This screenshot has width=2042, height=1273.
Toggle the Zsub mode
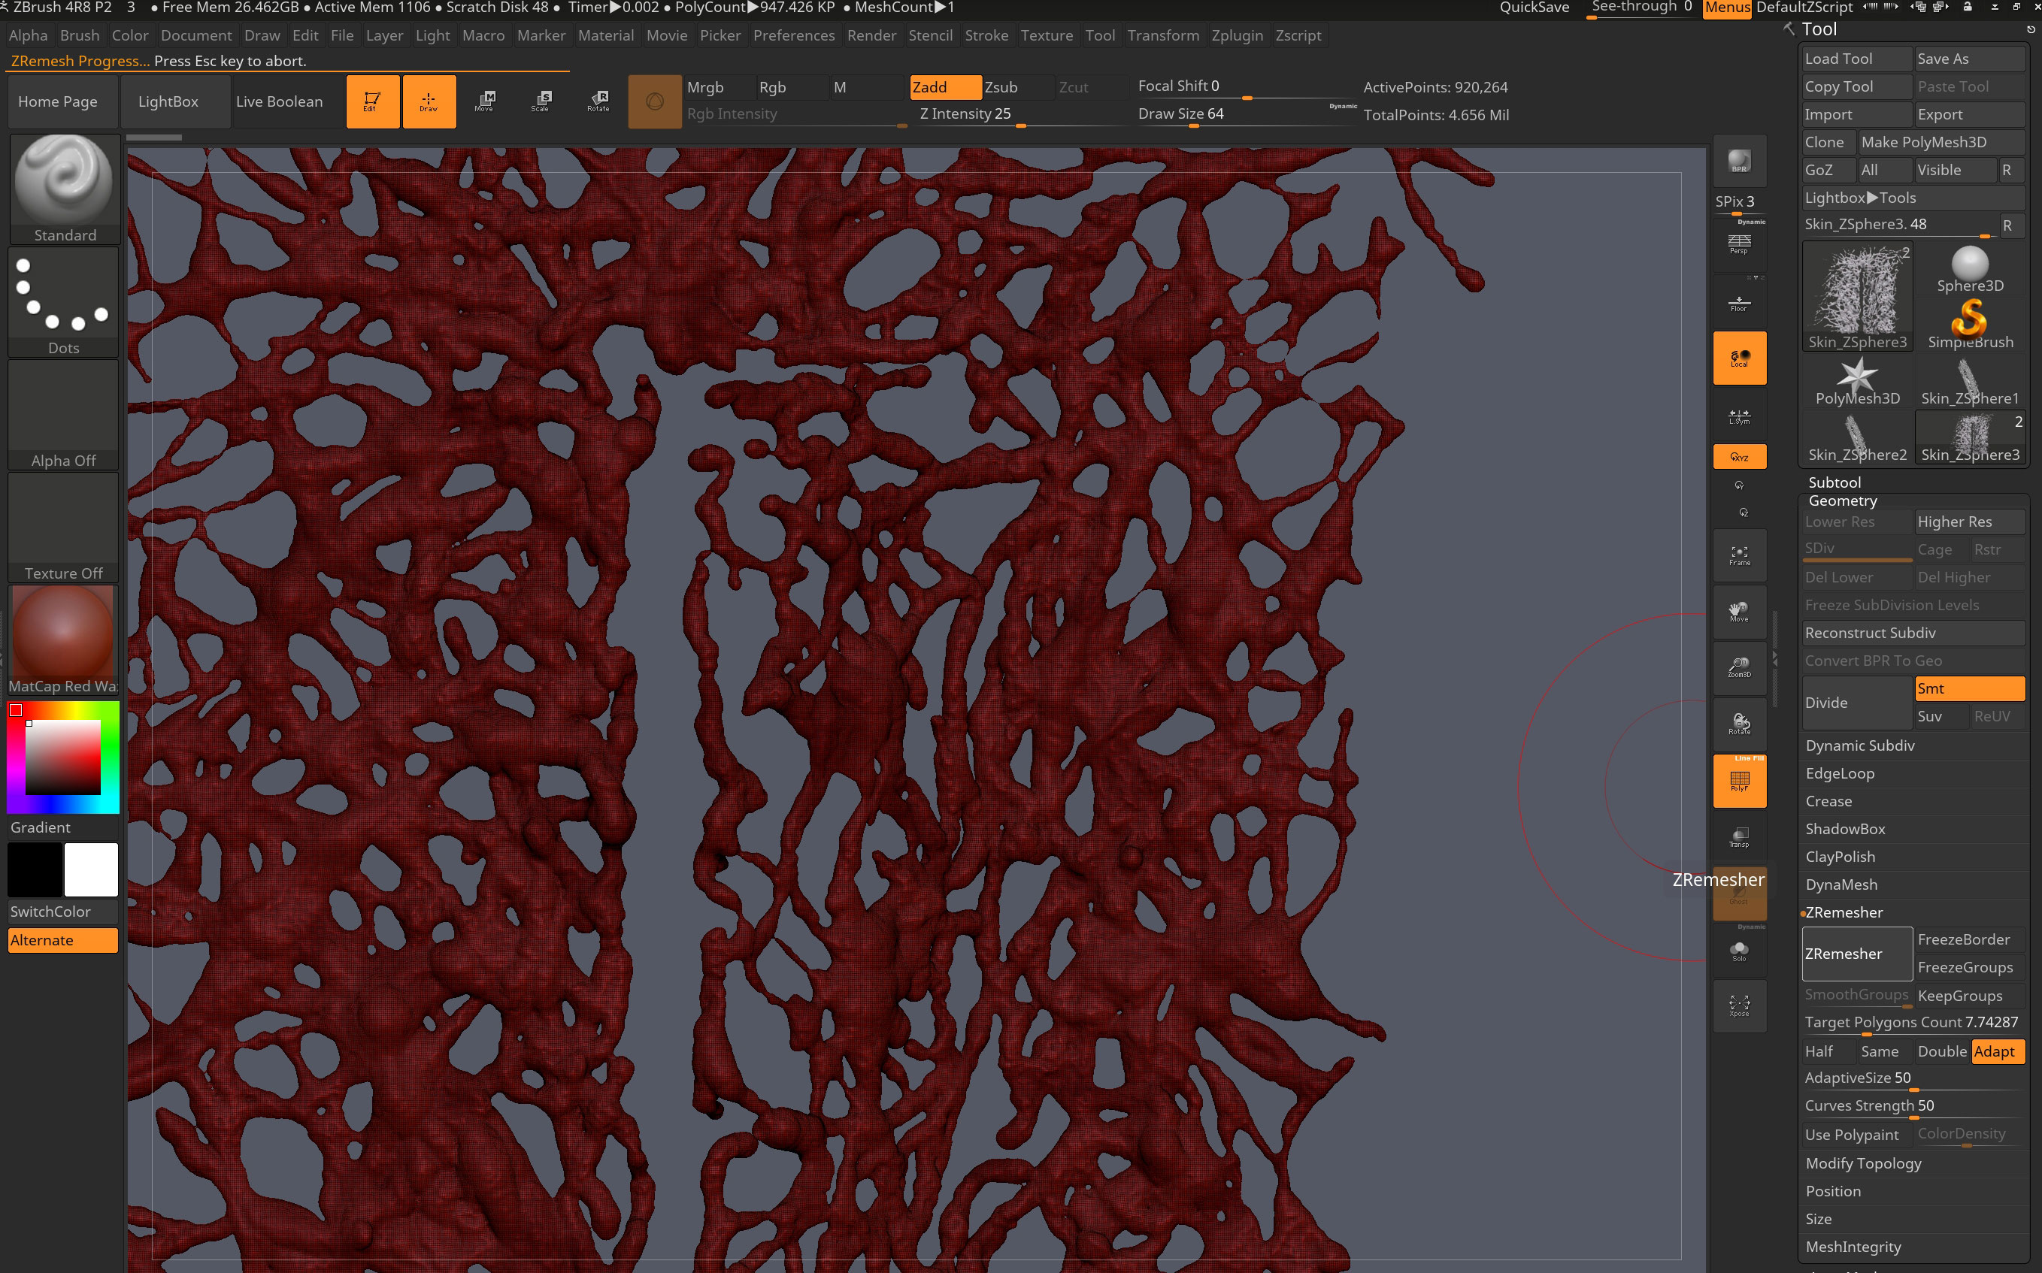point(1018,86)
